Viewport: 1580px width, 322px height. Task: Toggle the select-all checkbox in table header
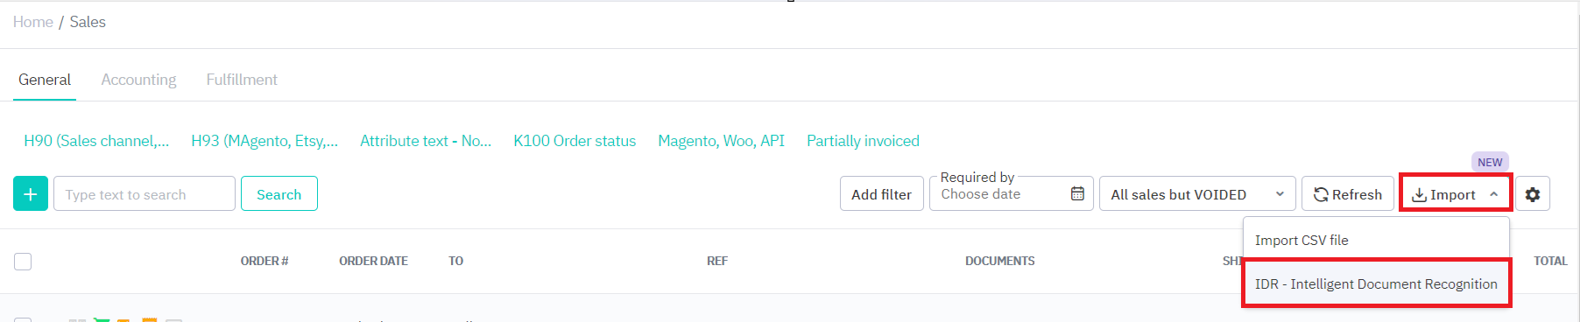(23, 261)
